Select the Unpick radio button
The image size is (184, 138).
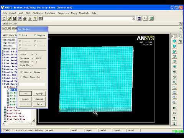pos(35,35)
